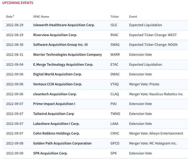Click event 'Expected Ticker Change: WEST'

click(x=153, y=35)
